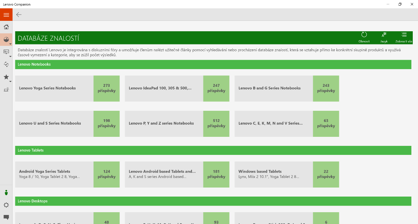Open Lenovo Yoga Series Notebooks tile
Screen dimensions: 418x224
pyautogui.click(x=54, y=88)
